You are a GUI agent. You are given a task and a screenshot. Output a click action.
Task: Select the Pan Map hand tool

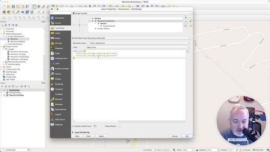(34, 7)
